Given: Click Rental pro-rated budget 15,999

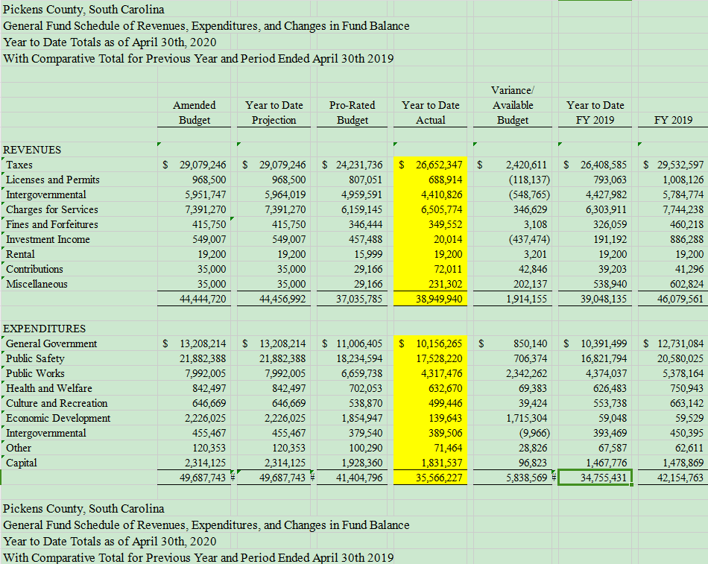Looking at the screenshot, I should 368,254.
